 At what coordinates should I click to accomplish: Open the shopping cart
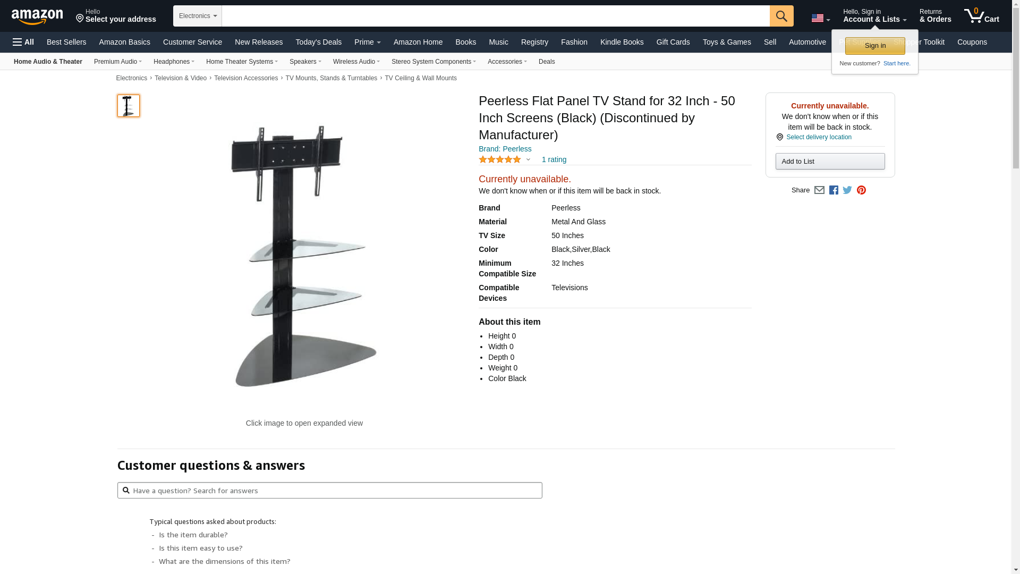click(982, 16)
